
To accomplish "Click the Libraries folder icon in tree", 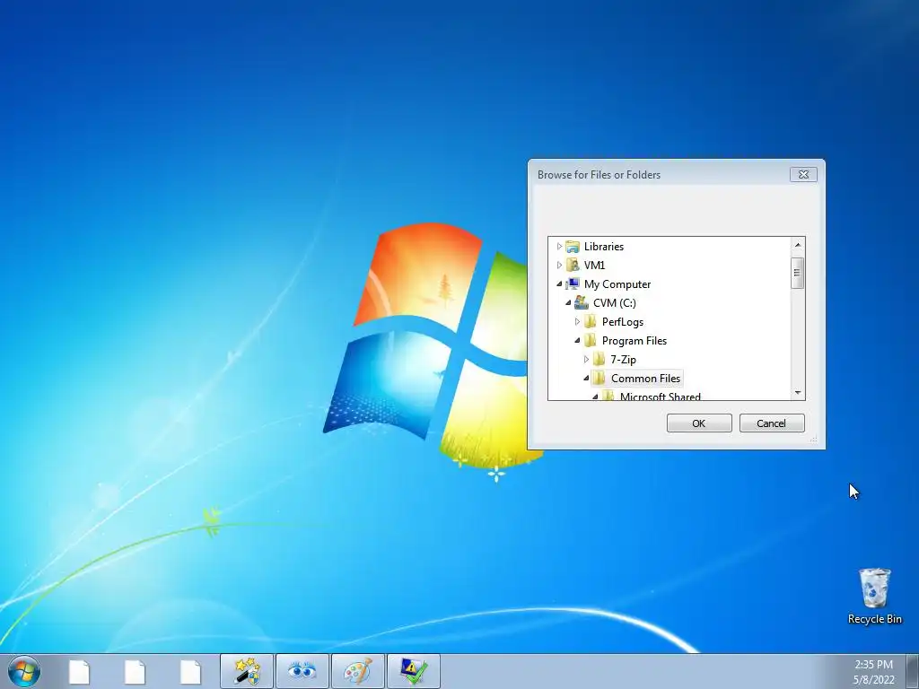I will coord(573,247).
